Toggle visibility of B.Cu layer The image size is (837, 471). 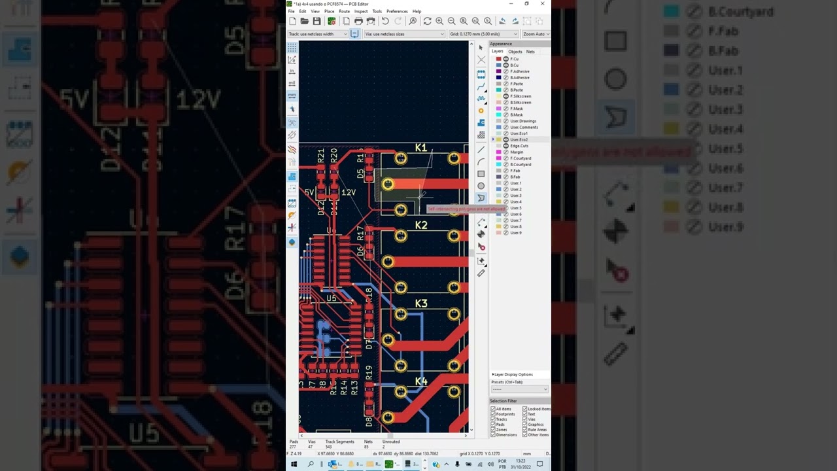click(505, 65)
